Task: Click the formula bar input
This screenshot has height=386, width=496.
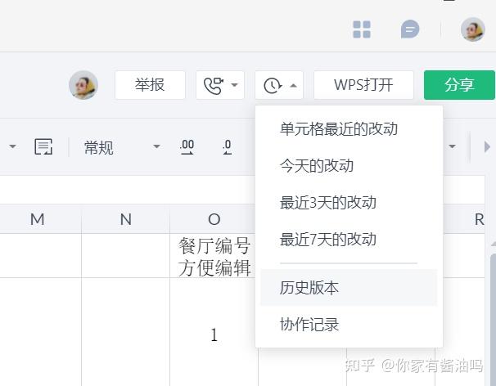Action: [x=127, y=190]
